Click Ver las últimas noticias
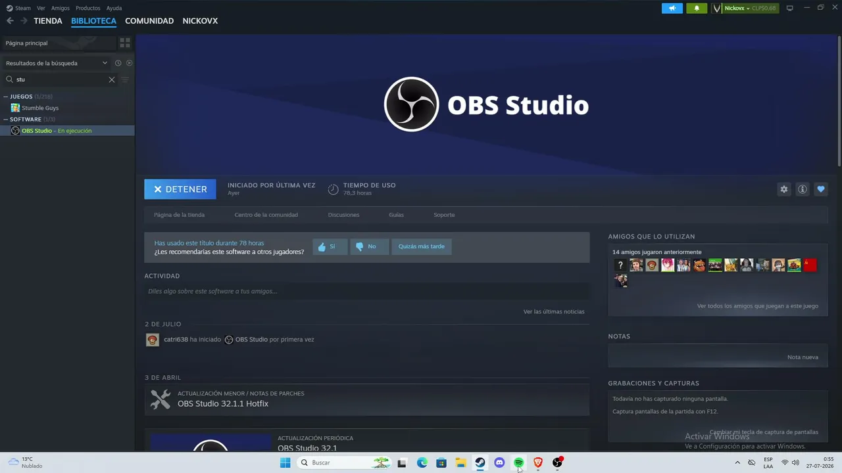842x473 pixels. tap(554, 311)
